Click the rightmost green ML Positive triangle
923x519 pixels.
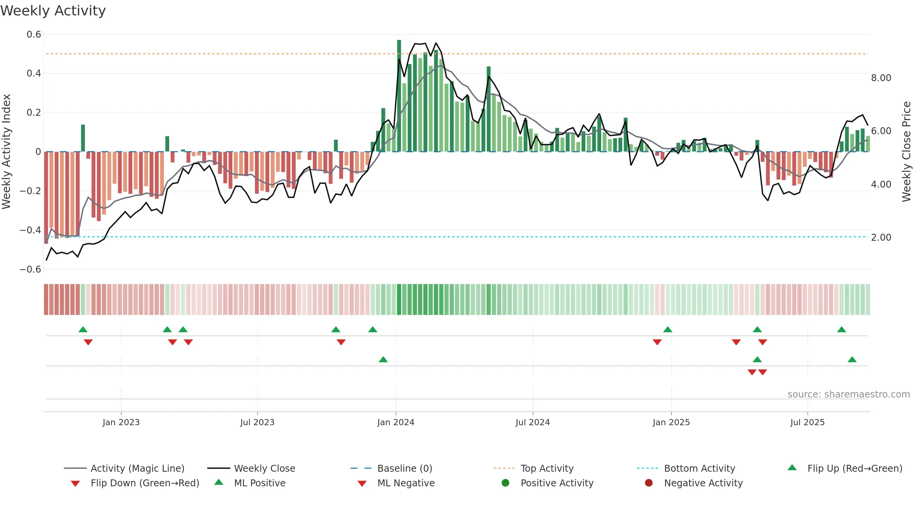coord(852,359)
